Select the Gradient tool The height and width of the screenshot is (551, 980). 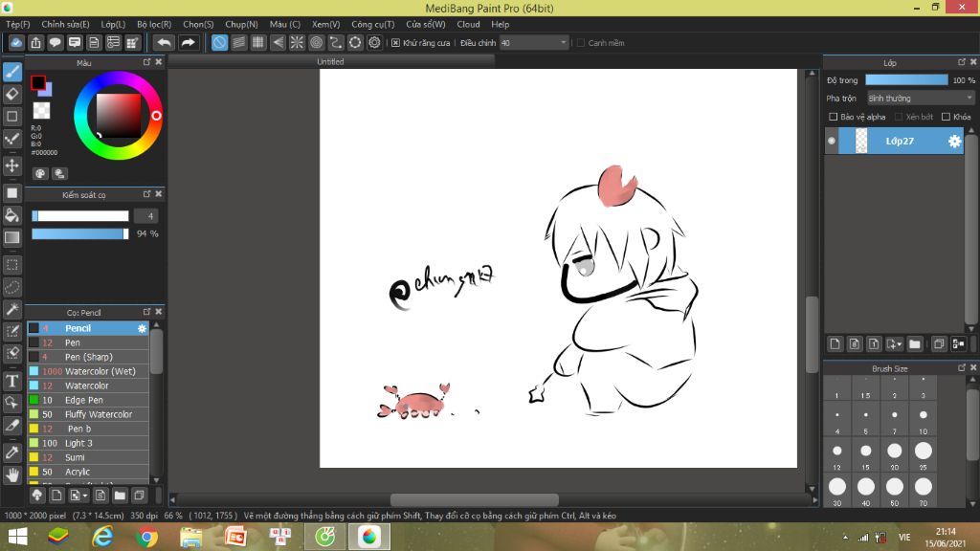click(x=11, y=237)
